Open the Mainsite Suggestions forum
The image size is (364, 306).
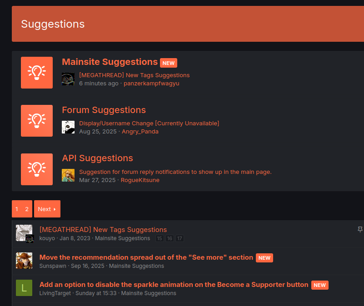pos(110,62)
